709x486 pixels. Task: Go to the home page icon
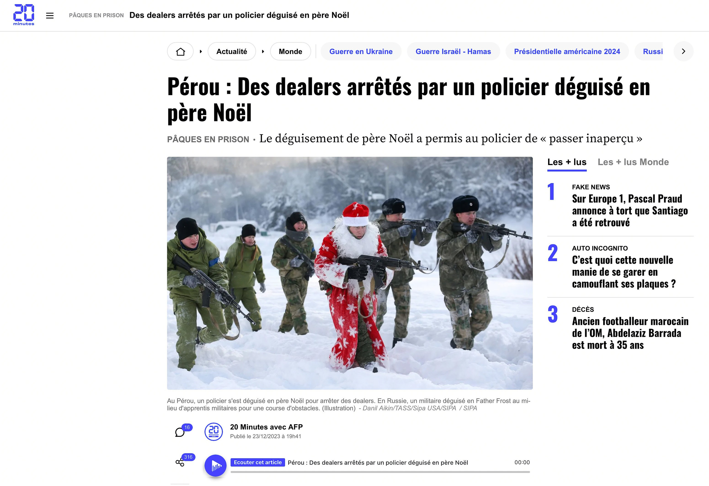pyautogui.click(x=180, y=52)
